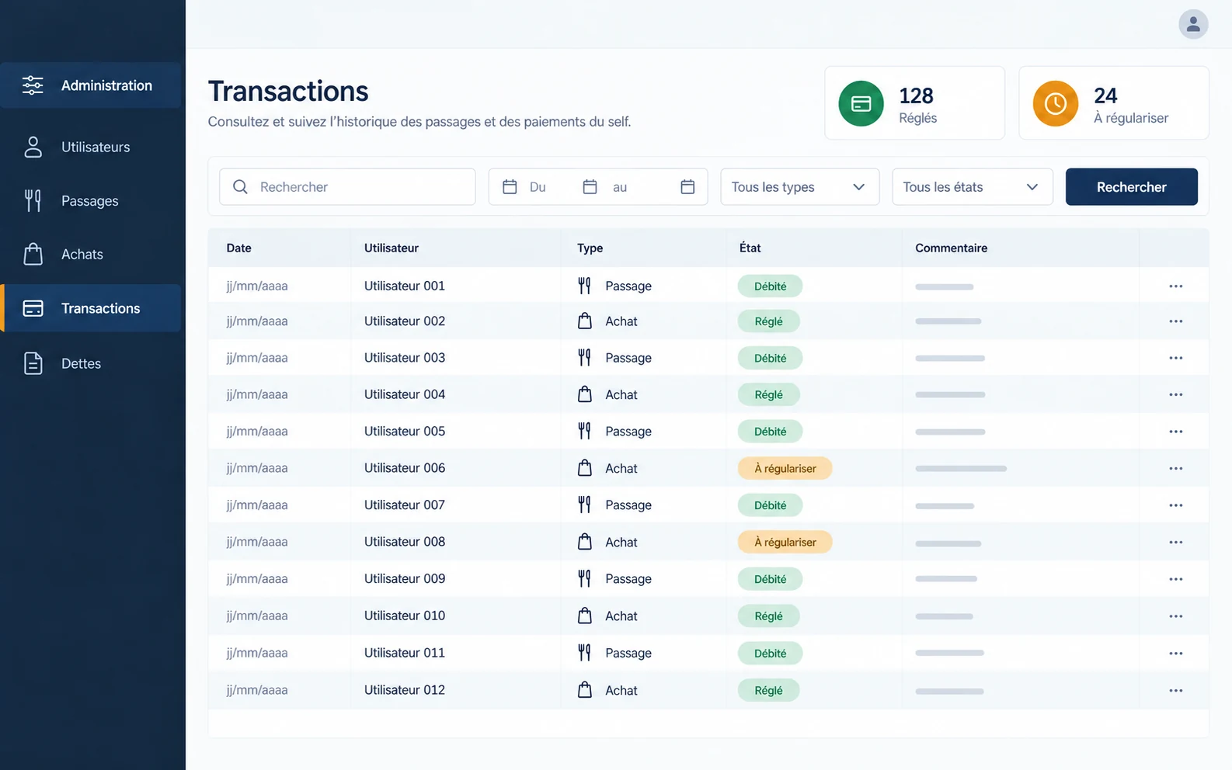Open the calendar icon before au
The width and height of the screenshot is (1232, 770).
pyautogui.click(x=590, y=187)
